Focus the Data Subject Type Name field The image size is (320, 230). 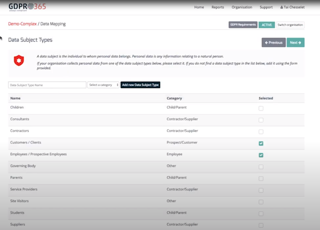pos(47,85)
